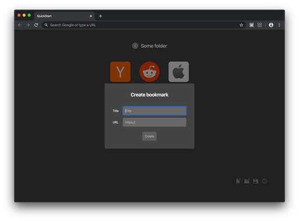Image resolution: width=299 pixels, height=221 pixels.
Task: Click the add bookmark icon at bottom right
Action: pos(238,181)
